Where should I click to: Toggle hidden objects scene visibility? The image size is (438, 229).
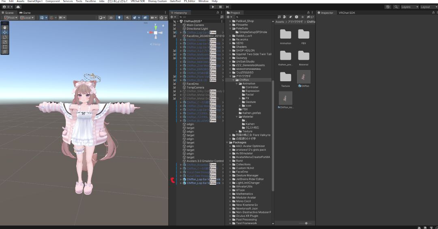pos(145,17)
